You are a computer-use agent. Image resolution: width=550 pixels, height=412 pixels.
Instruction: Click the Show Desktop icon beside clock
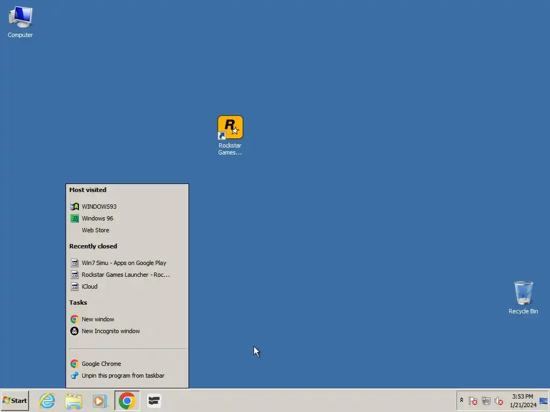[x=544, y=400]
